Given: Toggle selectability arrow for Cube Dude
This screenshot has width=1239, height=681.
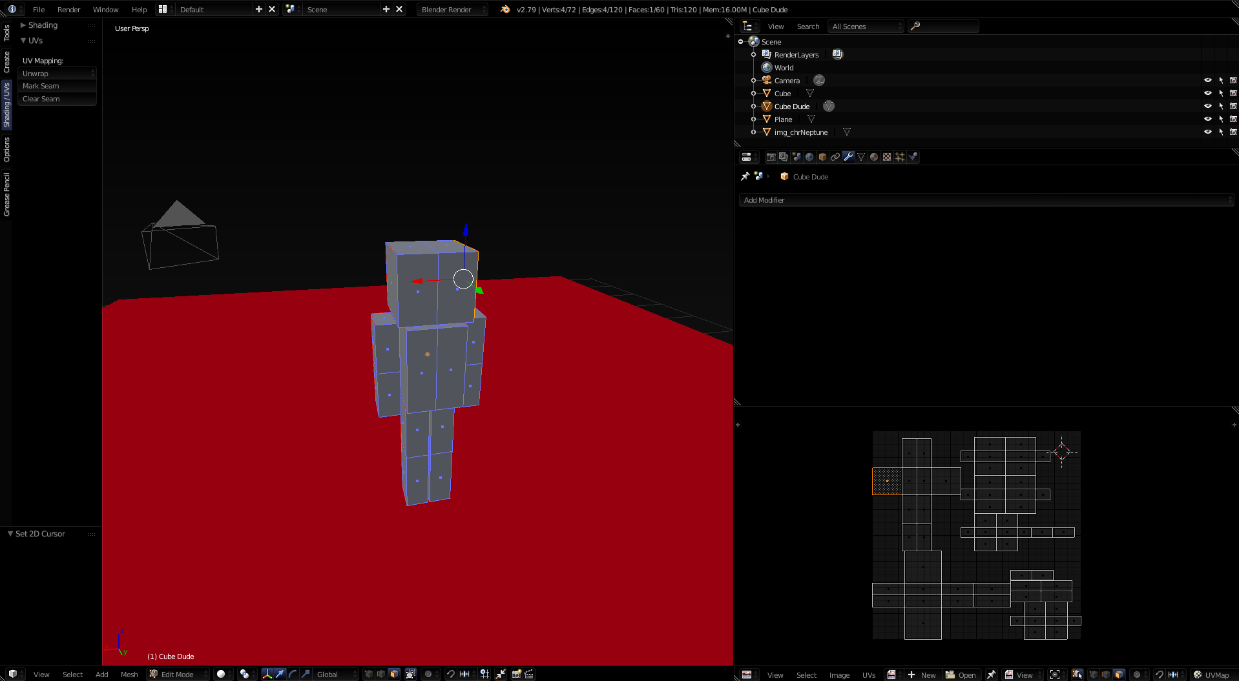Looking at the screenshot, I should (x=1221, y=106).
